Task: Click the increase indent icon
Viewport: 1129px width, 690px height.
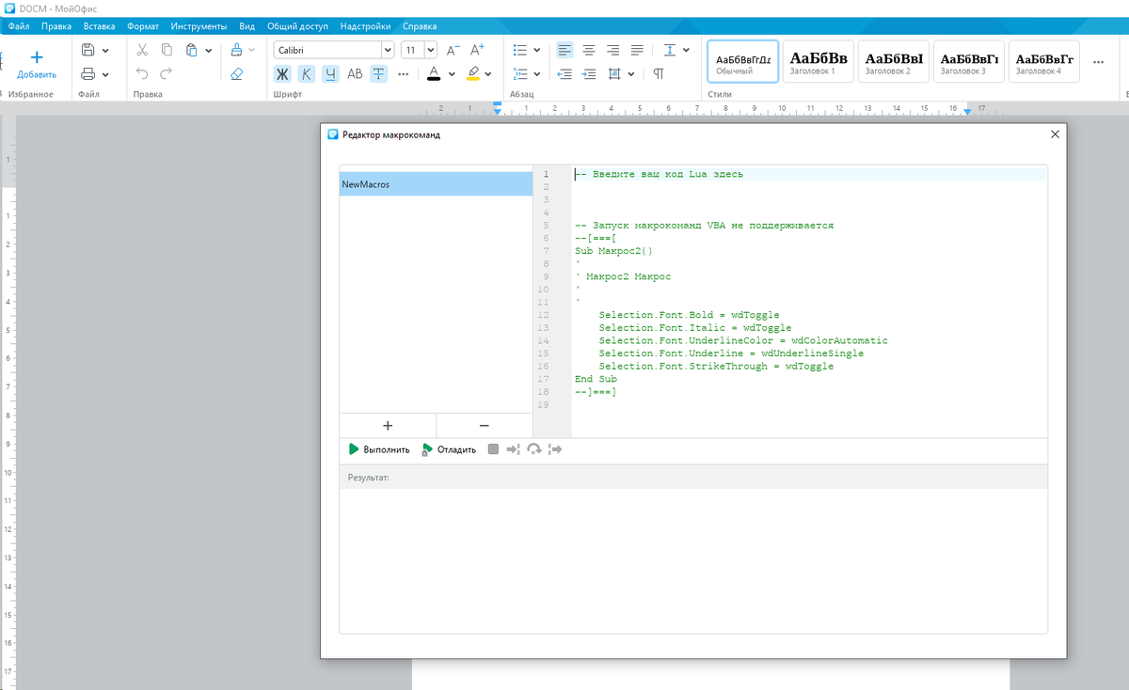Action: click(590, 74)
